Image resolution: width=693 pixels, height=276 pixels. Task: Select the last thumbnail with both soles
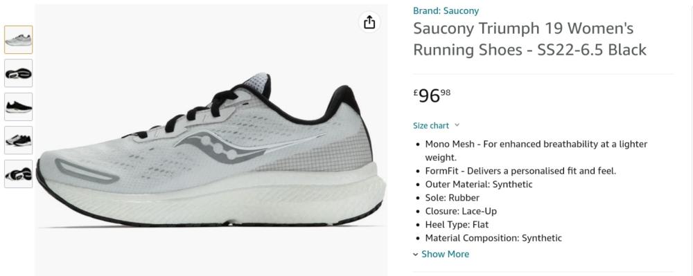tap(19, 174)
